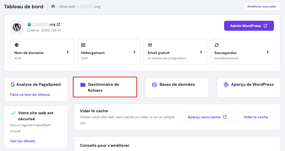Expand the Sauvegardes card chevron
285x151 pixels.
pyautogui.click(x=267, y=52)
